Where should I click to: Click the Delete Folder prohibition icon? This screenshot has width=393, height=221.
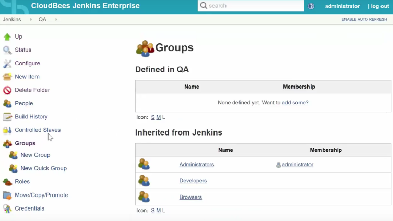[x=7, y=90]
